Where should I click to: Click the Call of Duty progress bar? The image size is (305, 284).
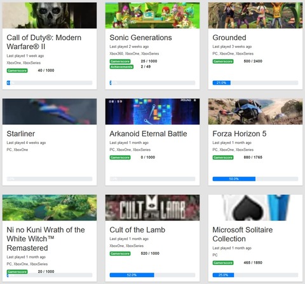point(50,83)
